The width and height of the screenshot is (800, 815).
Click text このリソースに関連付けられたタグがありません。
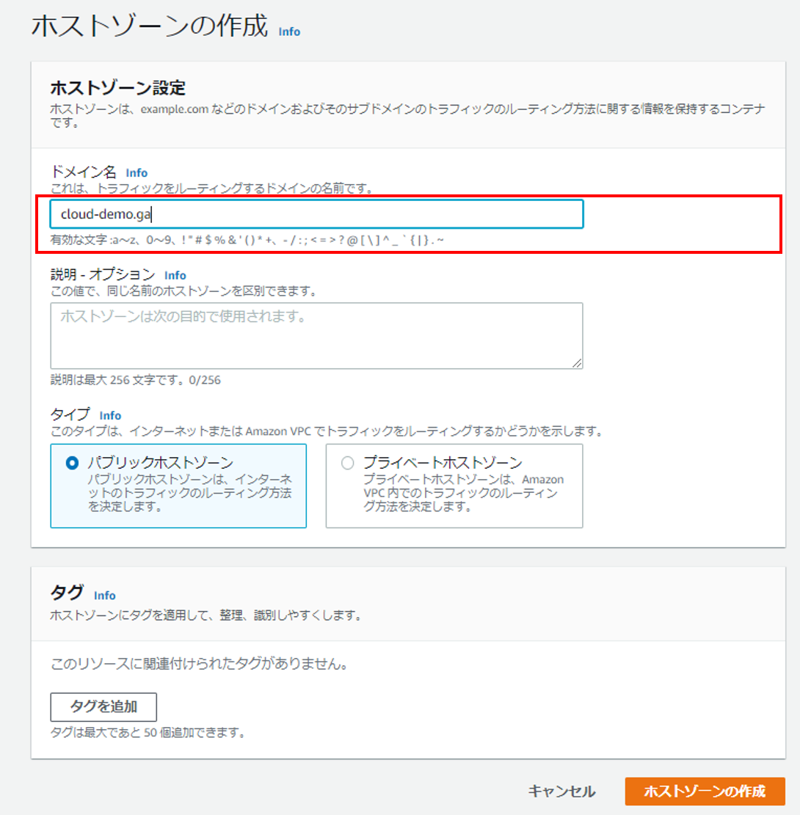tap(199, 664)
